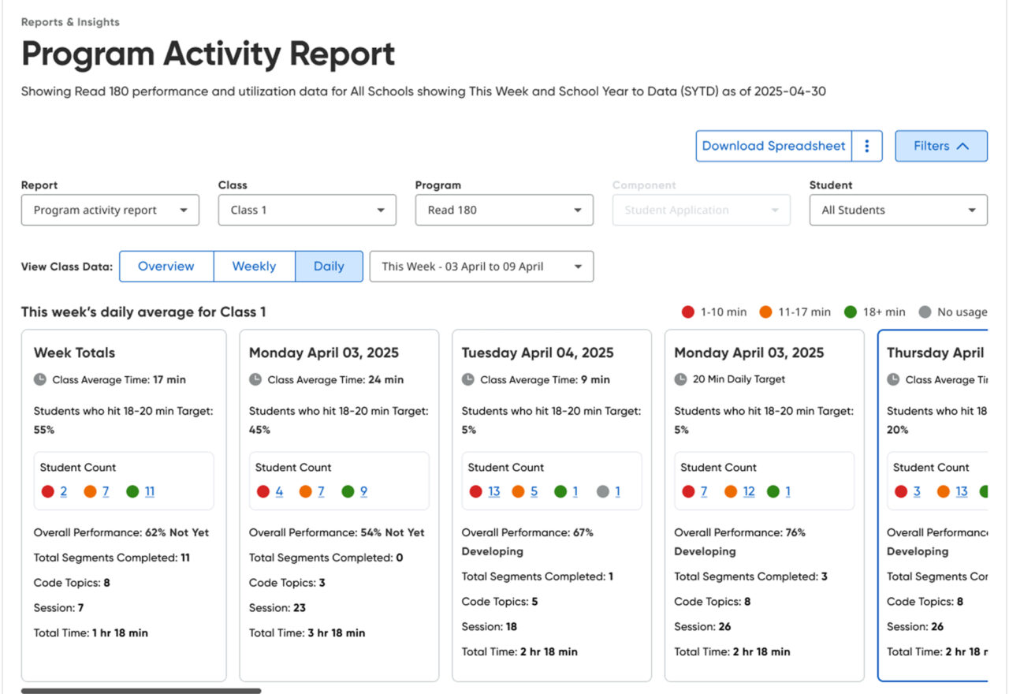Open the 5 students link on Tuesday card
The height and width of the screenshot is (694, 1009).
click(534, 491)
